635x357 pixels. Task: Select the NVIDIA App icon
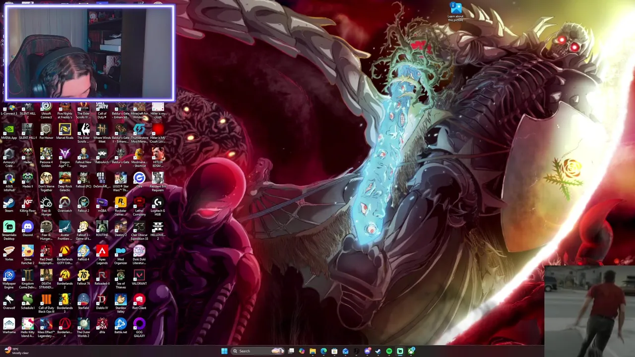(9, 132)
